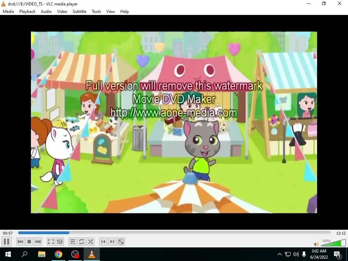348x261 pixels.
Task: Open the View menu
Action: point(110,12)
